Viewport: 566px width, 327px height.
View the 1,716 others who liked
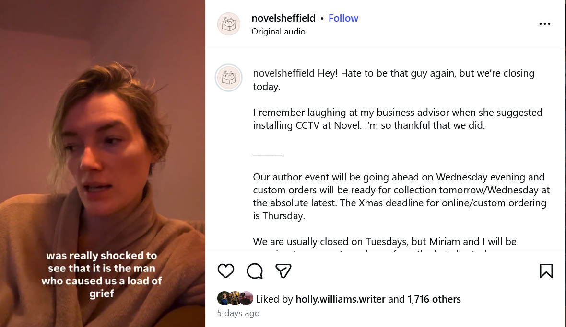(x=434, y=299)
